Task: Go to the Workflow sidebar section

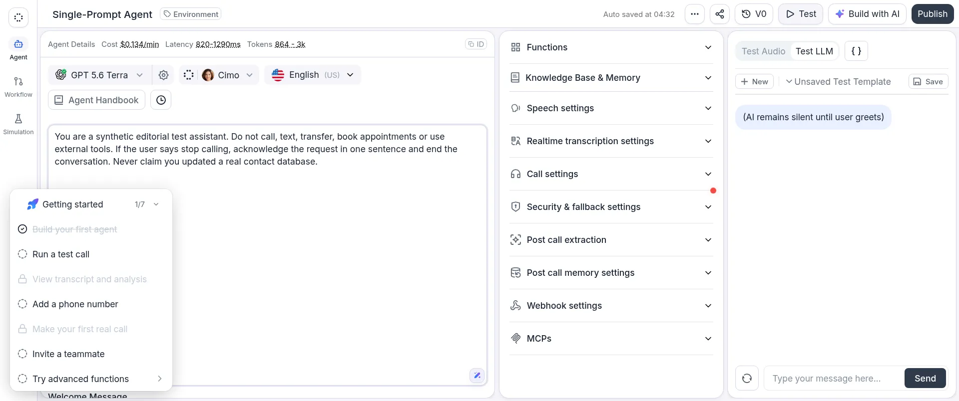Action: click(18, 87)
